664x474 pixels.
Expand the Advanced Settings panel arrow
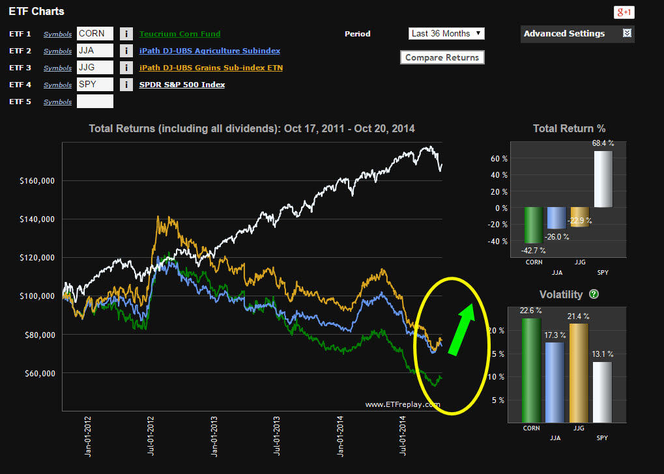click(x=627, y=34)
